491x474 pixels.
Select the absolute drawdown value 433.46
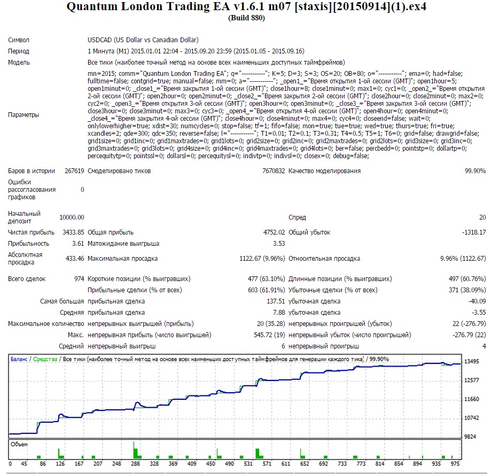(75, 259)
